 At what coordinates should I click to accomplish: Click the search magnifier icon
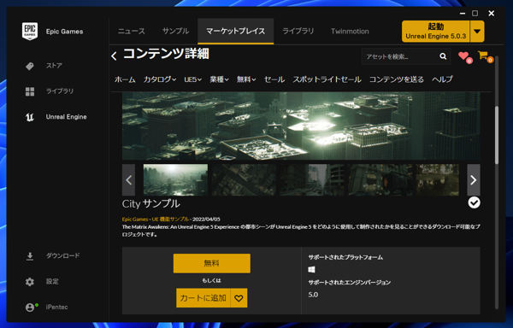[x=443, y=56]
